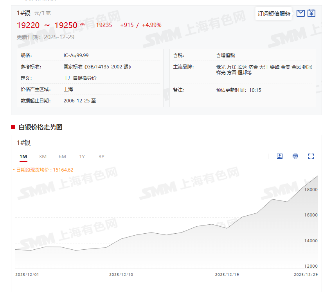The image size is (322, 297).
Task: Show the 3Y price history
Action: (101, 157)
